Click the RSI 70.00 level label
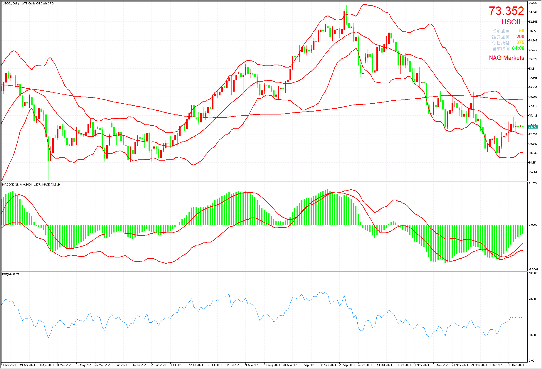The image size is (542, 369). pyautogui.click(x=532, y=299)
